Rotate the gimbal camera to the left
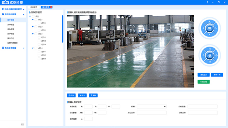This screenshot has width=228, height=128. click(x=203, y=55)
